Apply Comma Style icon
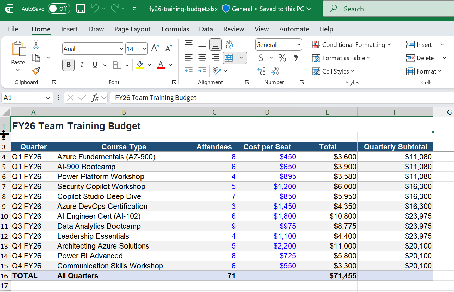 [296, 58]
